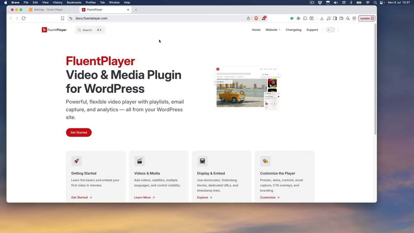414x233 pixels.
Task: Click the Display & Embed card heading
Action: coord(211,173)
